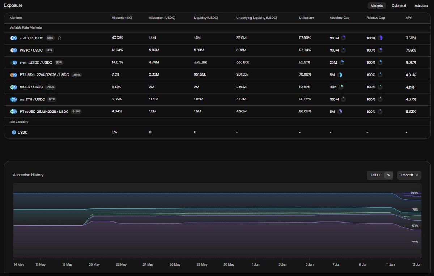Click the relative cap pie icon for PT-reUSD row
The width and height of the screenshot is (434, 276).
coord(380,112)
